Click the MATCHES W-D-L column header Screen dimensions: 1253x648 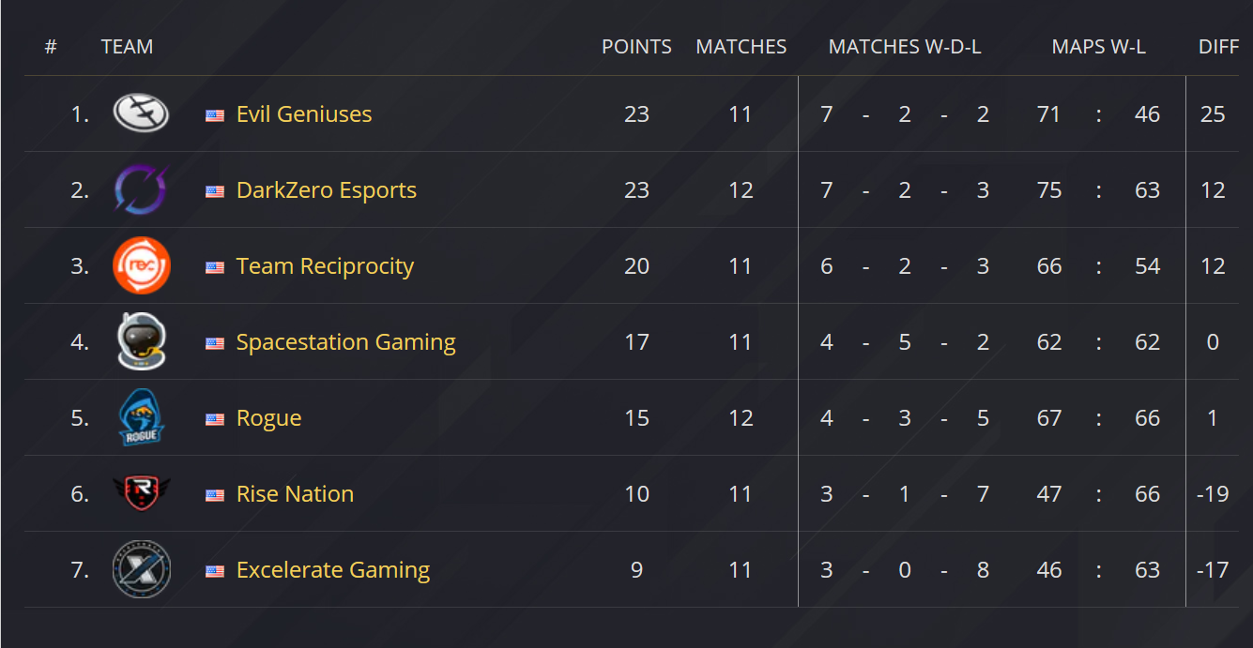tap(905, 47)
